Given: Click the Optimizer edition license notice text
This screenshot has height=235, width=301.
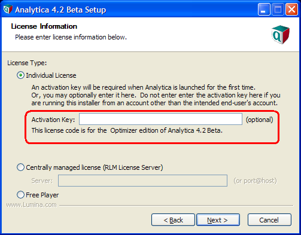Looking at the screenshot, I should [127, 130].
